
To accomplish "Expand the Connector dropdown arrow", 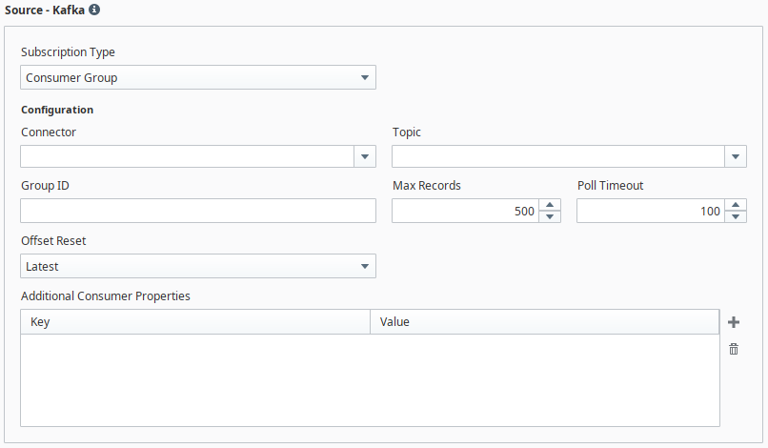I will point(364,156).
